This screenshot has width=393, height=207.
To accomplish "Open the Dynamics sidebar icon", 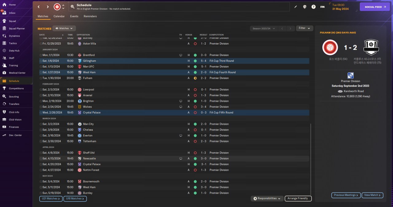I will coord(4,36).
